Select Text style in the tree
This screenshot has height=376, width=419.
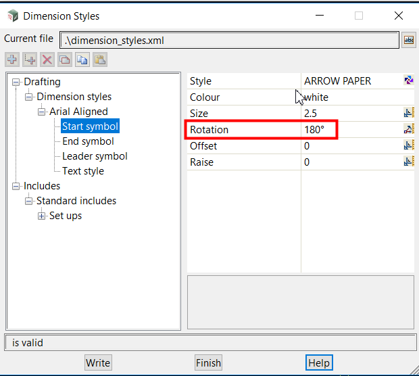[83, 171]
